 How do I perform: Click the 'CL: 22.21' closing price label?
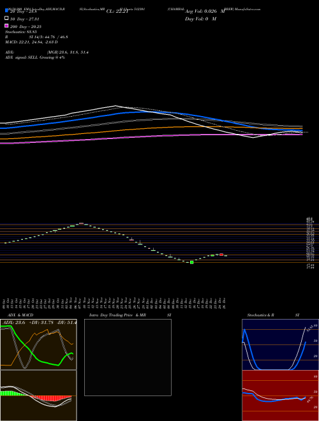(x=117, y=11)
